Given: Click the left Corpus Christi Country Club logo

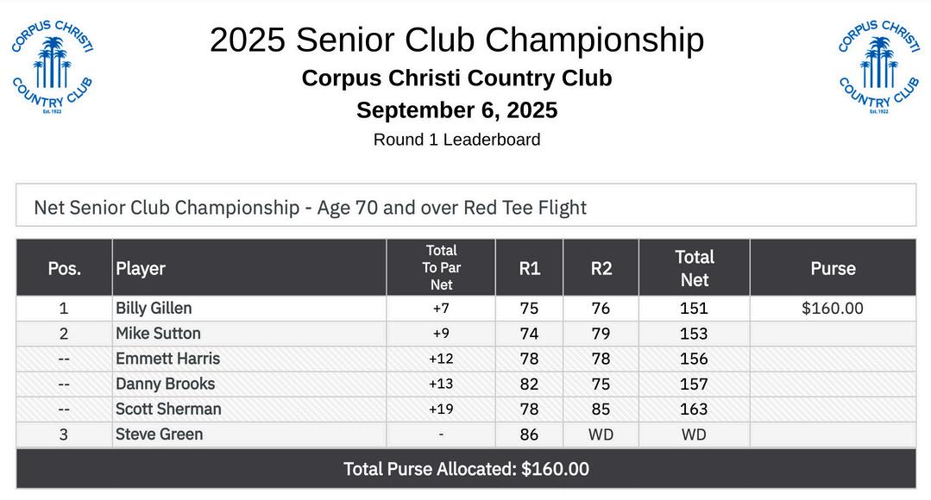Looking at the screenshot, I should click(x=52, y=67).
